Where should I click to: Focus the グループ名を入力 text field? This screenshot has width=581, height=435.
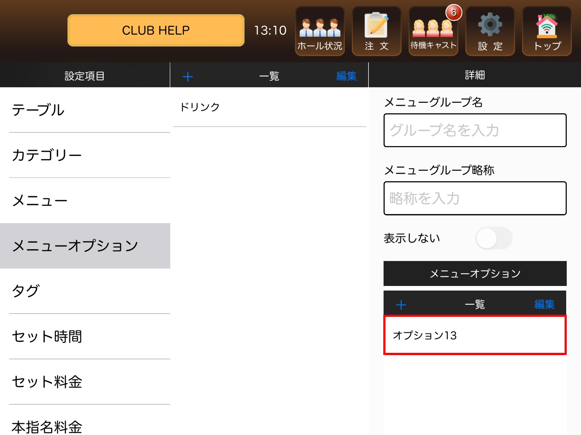475,130
